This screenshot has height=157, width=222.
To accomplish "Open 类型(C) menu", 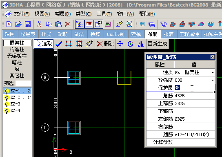I will [84, 14].
